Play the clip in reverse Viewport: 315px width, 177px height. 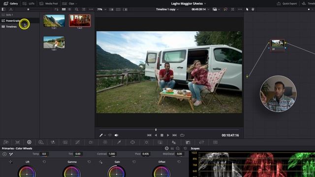pos(156,135)
